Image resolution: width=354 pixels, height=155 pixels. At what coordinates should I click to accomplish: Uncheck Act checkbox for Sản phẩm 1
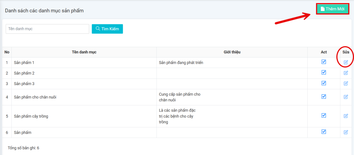point(324,62)
